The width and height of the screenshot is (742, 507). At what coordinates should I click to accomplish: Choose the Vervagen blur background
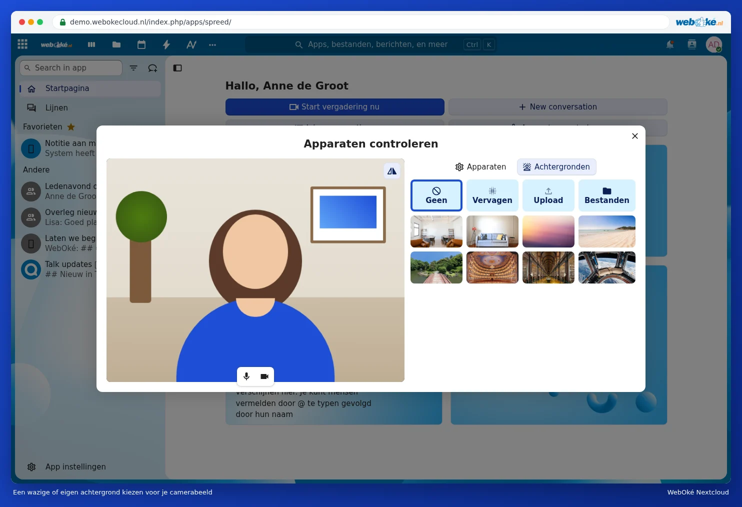point(492,195)
